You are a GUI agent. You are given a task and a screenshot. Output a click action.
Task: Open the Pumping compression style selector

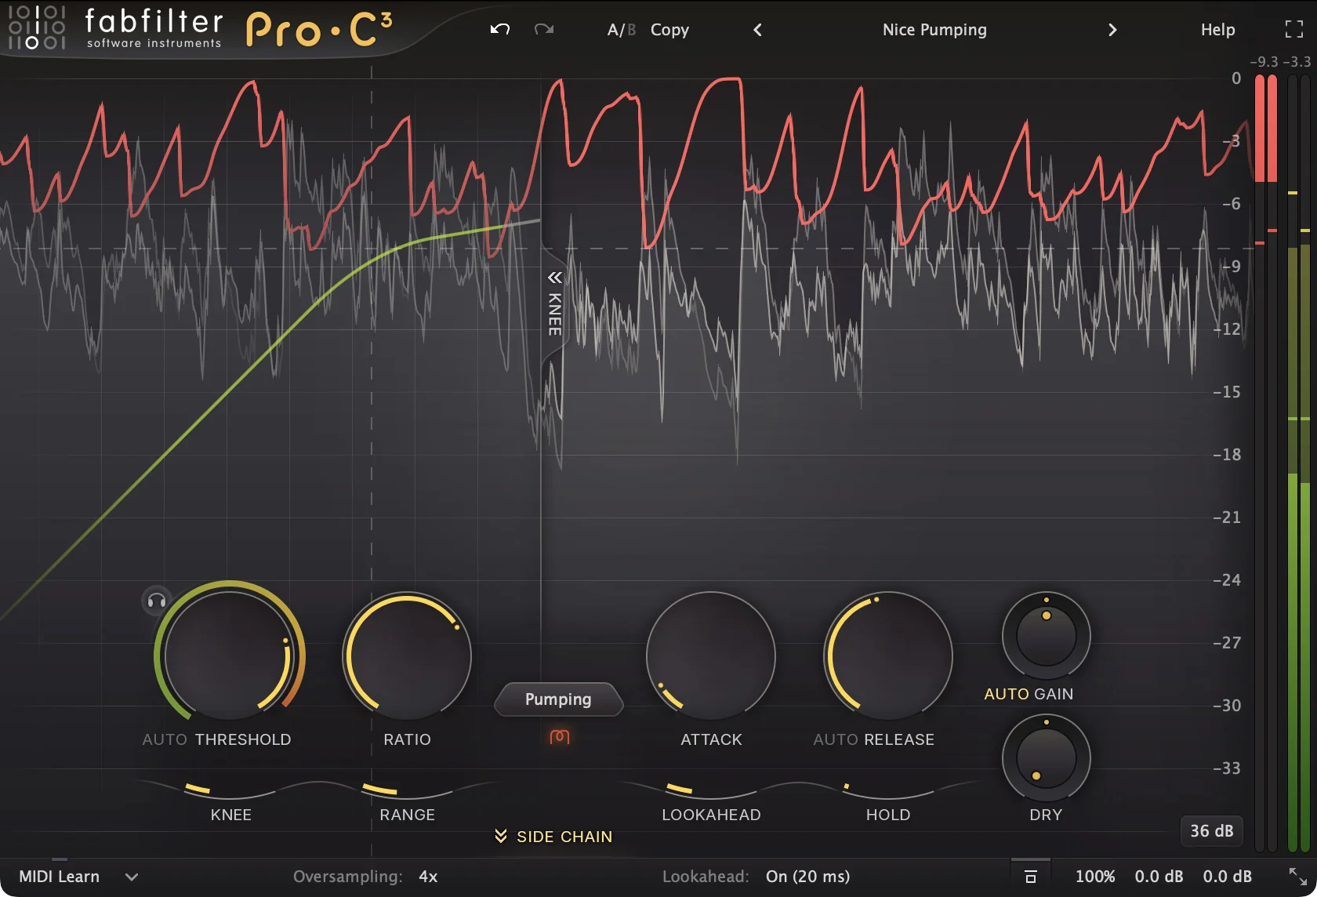coord(558,699)
